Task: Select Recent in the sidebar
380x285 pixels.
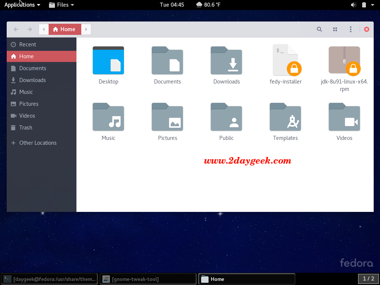Action: tap(42, 45)
